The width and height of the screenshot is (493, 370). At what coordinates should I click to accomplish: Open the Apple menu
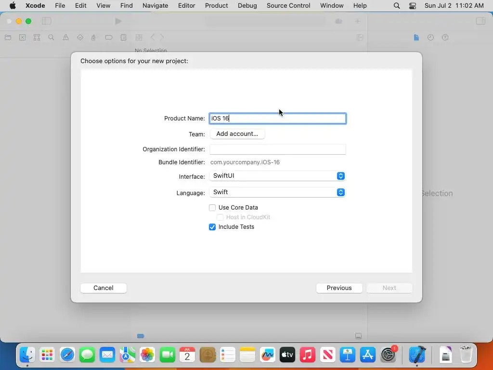tap(13, 6)
